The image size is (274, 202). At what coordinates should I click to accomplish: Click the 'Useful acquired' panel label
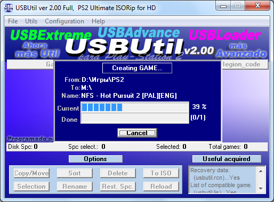227,159
